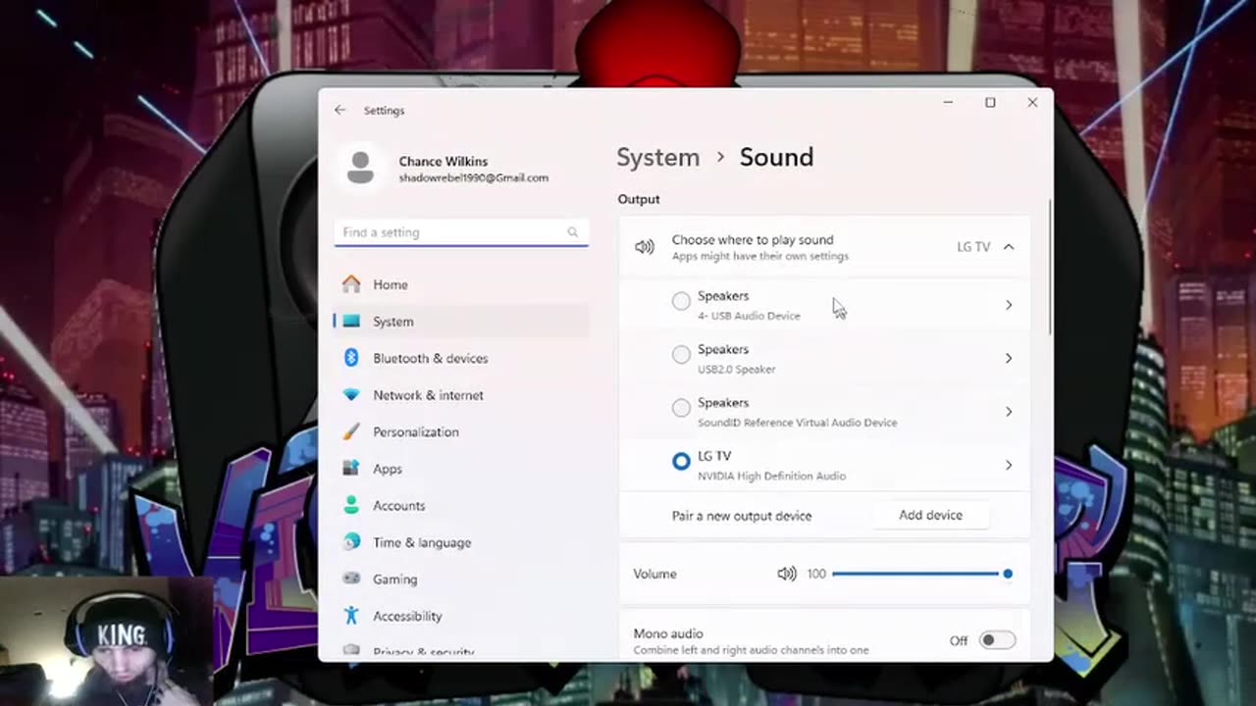Open Network & internet settings
Image resolution: width=1256 pixels, height=706 pixels.
pos(461,395)
